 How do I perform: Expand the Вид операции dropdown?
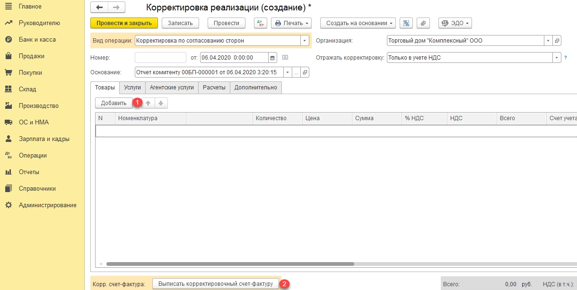coord(305,41)
